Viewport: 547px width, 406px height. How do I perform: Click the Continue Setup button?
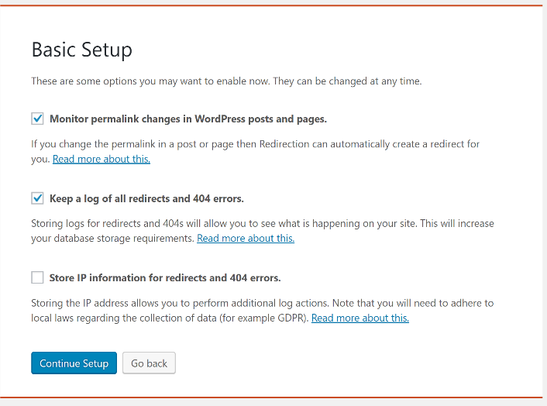(74, 363)
